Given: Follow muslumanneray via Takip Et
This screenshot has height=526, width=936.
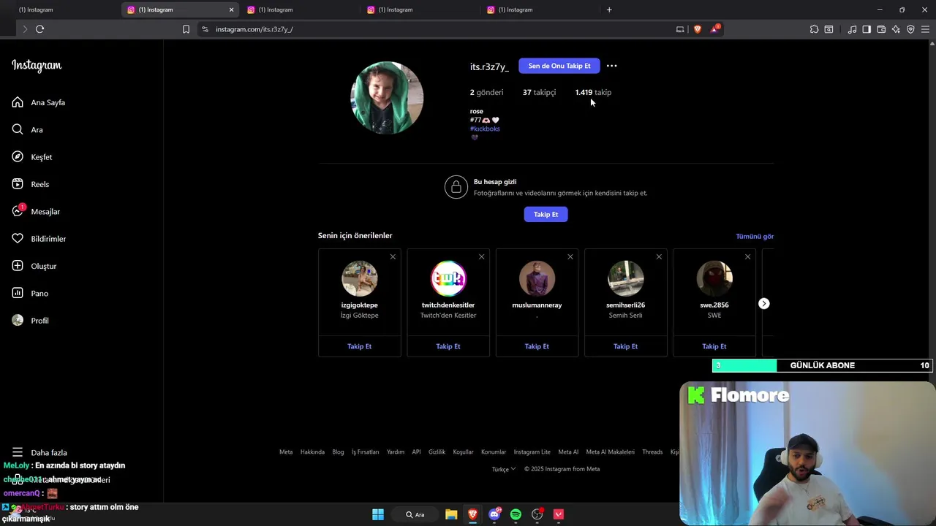Looking at the screenshot, I should 537,346.
